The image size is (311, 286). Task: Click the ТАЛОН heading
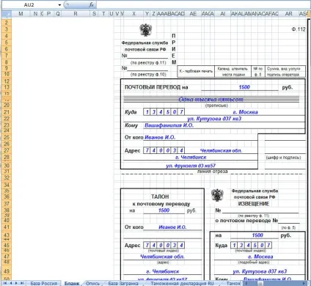pyautogui.click(x=160, y=197)
